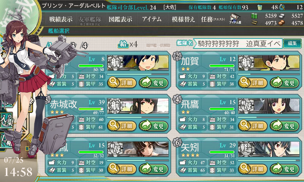Click the 入渠 docking side icon

click(x=7, y=120)
